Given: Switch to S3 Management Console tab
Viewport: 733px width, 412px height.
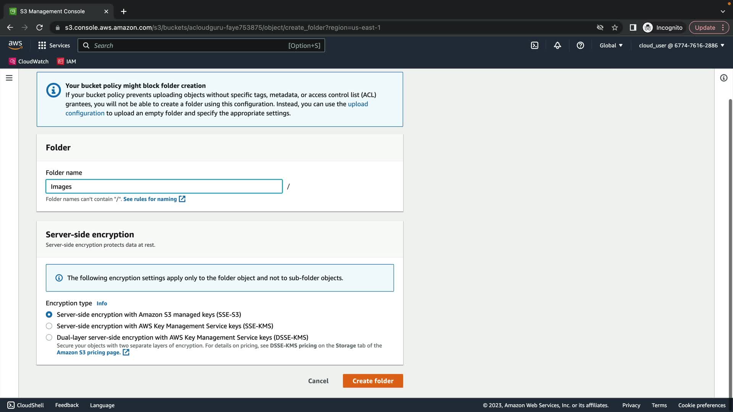Looking at the screenshot, I should tap(53, 11).
